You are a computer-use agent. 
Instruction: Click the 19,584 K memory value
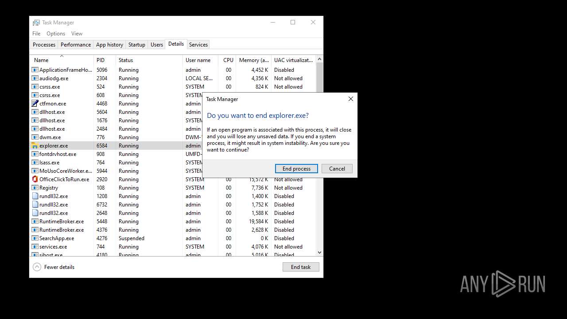(258, 221)
